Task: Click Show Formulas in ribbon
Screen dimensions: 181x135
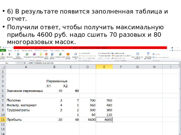Action: 118,53
